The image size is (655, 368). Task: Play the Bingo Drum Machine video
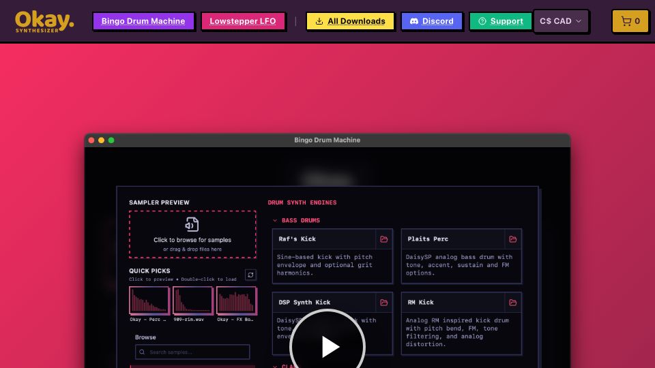click(x=327, y=346)
